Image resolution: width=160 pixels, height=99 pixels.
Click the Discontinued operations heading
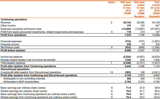click(x=15, y=69)
